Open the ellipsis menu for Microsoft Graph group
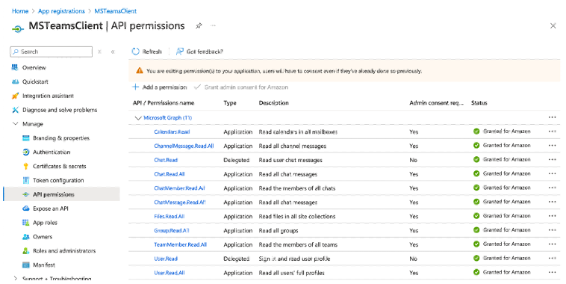This screenshot has width=566, height=284. click(552, 117)
